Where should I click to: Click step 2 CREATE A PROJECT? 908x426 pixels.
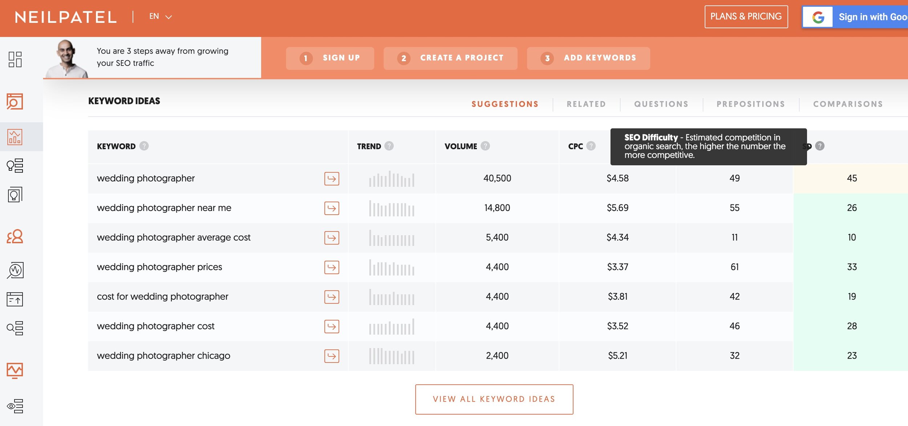coord(450,58)
